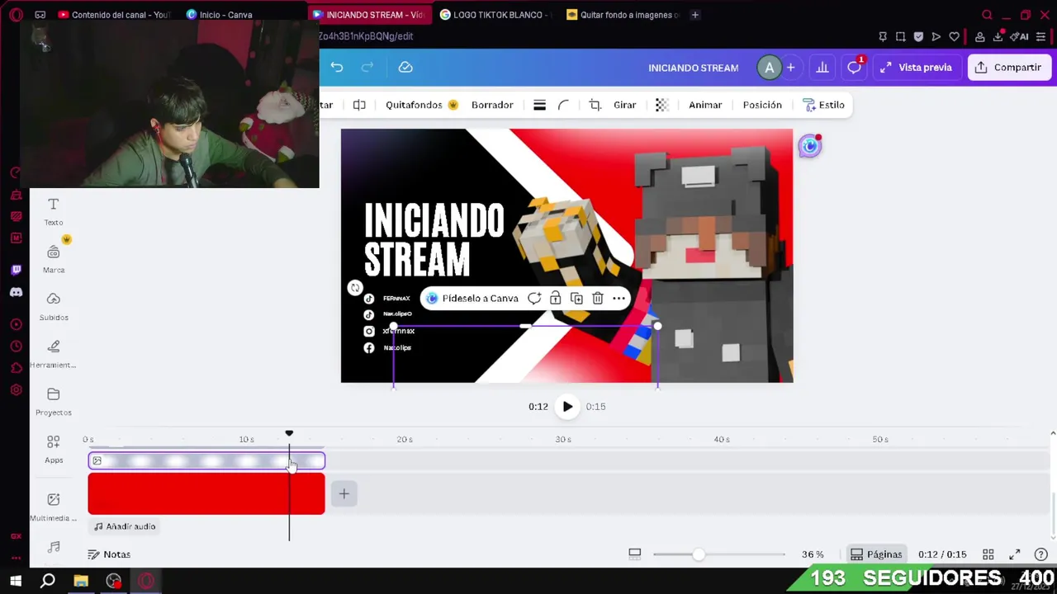The width and height of the screenshot is (1057, 594).
Task: Open Twitch from Opera sidebar
Action: pos(16,270)
